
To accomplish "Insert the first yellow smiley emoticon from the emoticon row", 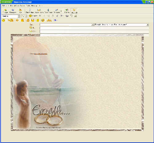I will [x=3, y=20].
